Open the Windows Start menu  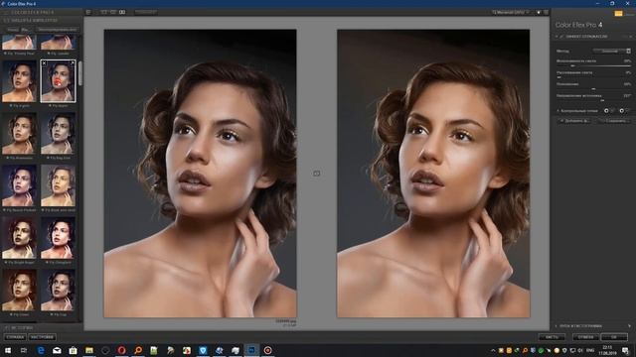pos(8,350)
